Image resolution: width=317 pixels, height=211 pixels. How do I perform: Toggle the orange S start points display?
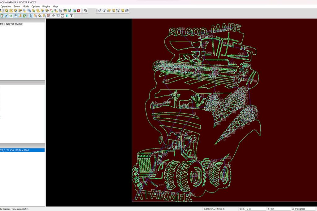(x=20, y=16)
